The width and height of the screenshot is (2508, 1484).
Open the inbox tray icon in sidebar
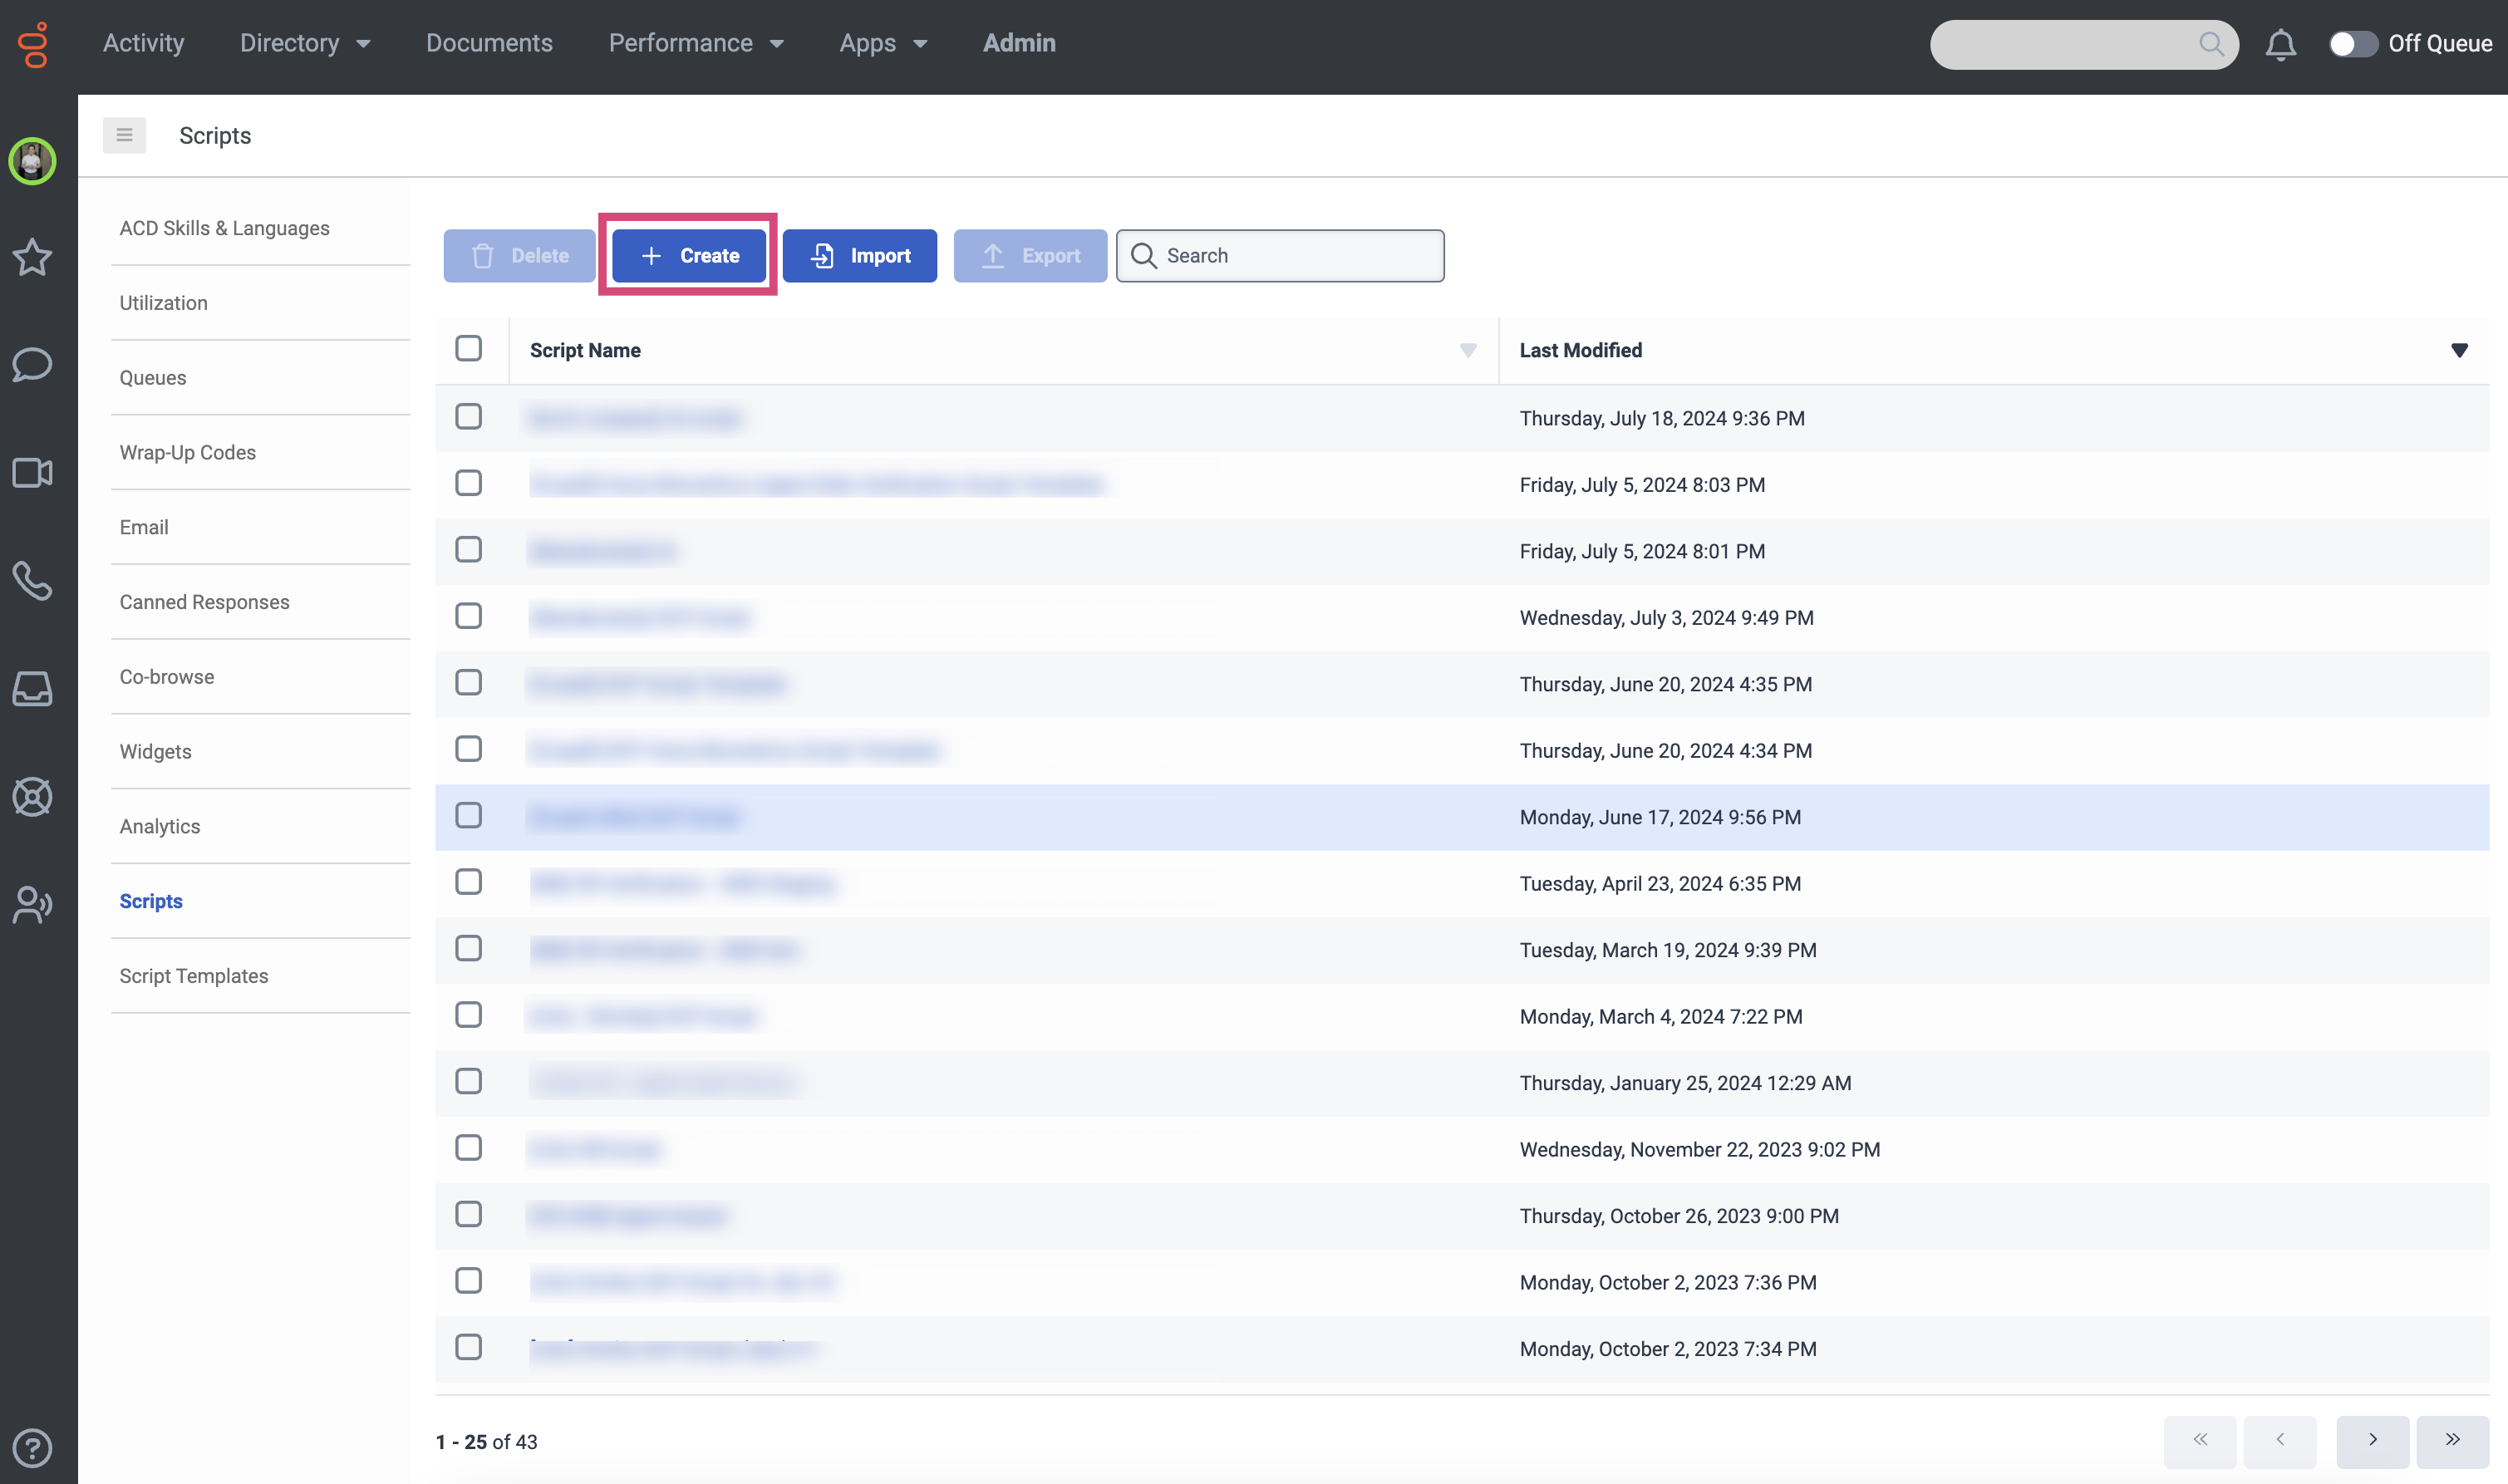[x=32, y=689]
